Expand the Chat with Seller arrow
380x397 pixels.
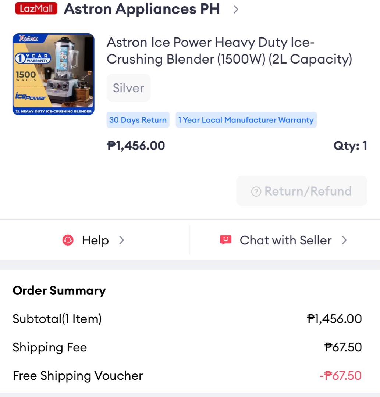click(x=344, y=240)
